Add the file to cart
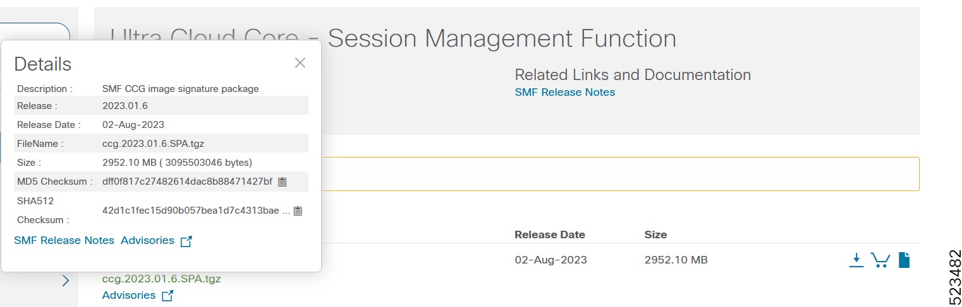962x307 pixels. pos(880,260)
